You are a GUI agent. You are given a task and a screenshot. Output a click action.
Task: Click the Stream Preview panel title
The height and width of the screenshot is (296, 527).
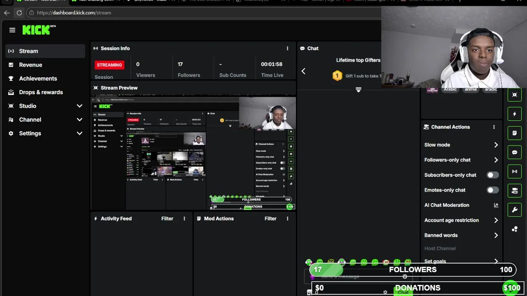coord(119,88)
